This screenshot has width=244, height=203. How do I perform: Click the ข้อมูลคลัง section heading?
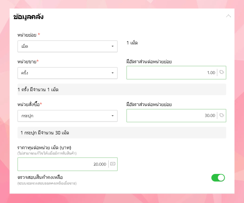coord(28,17)
